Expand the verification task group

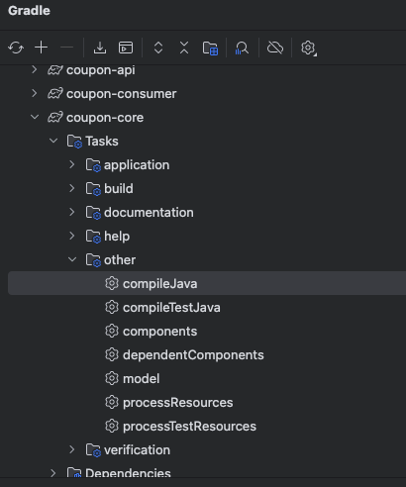coord(72,449)
